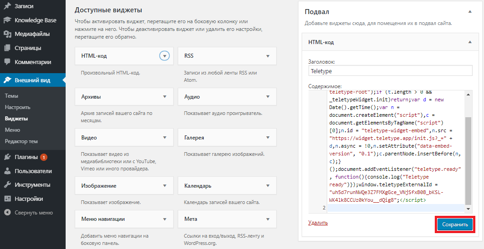Expand the Архивы widget arrow

pos(165,97)
